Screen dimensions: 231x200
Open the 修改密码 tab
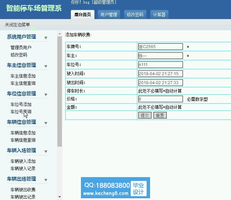135,15
